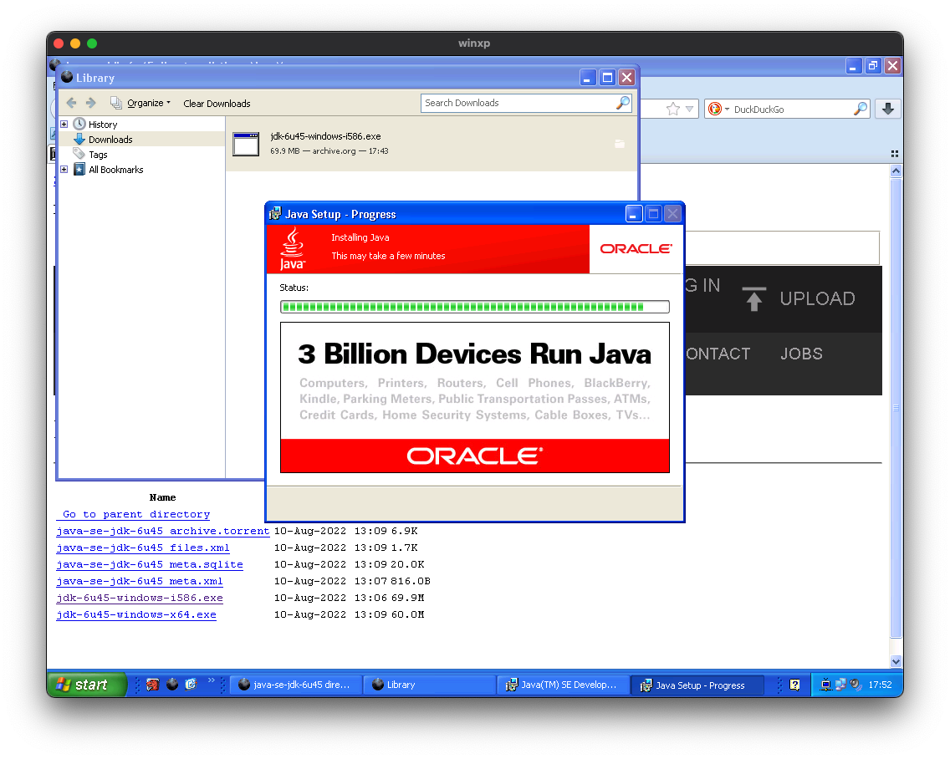Launch the red quick-launch icon in taskbar
The width and height of the screenshot is (950, 759).
tap(153, 685)
